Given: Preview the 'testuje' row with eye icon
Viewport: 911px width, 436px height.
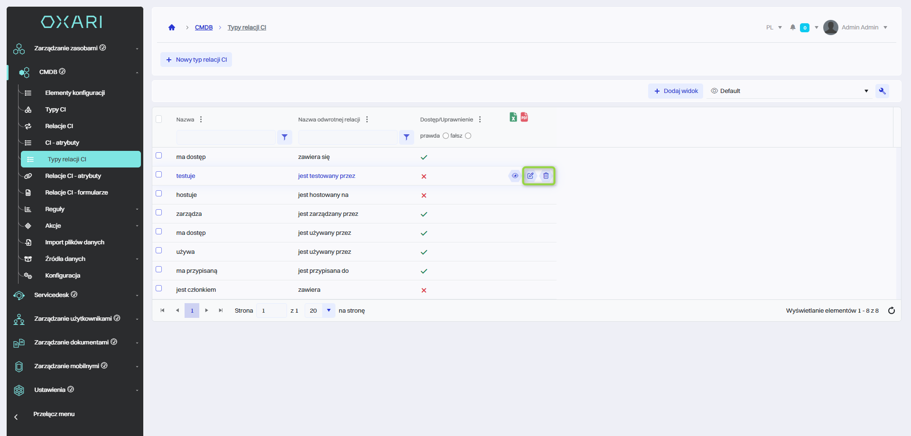Looking at the screenshot, I should click(515, 176).
